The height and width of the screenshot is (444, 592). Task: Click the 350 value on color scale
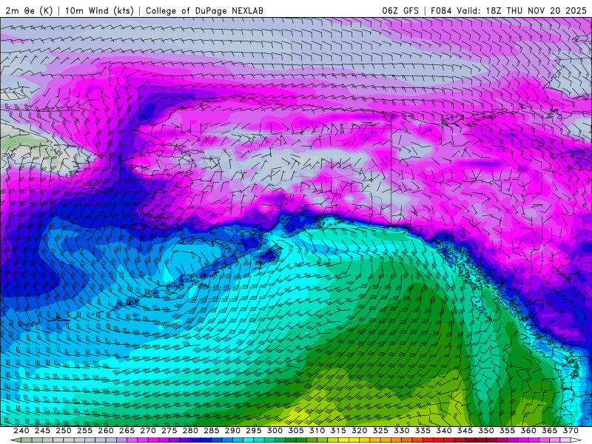[486, 431]
